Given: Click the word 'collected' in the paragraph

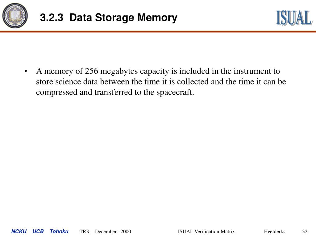Looking at the screenshot, I should (x=193, y=81).
